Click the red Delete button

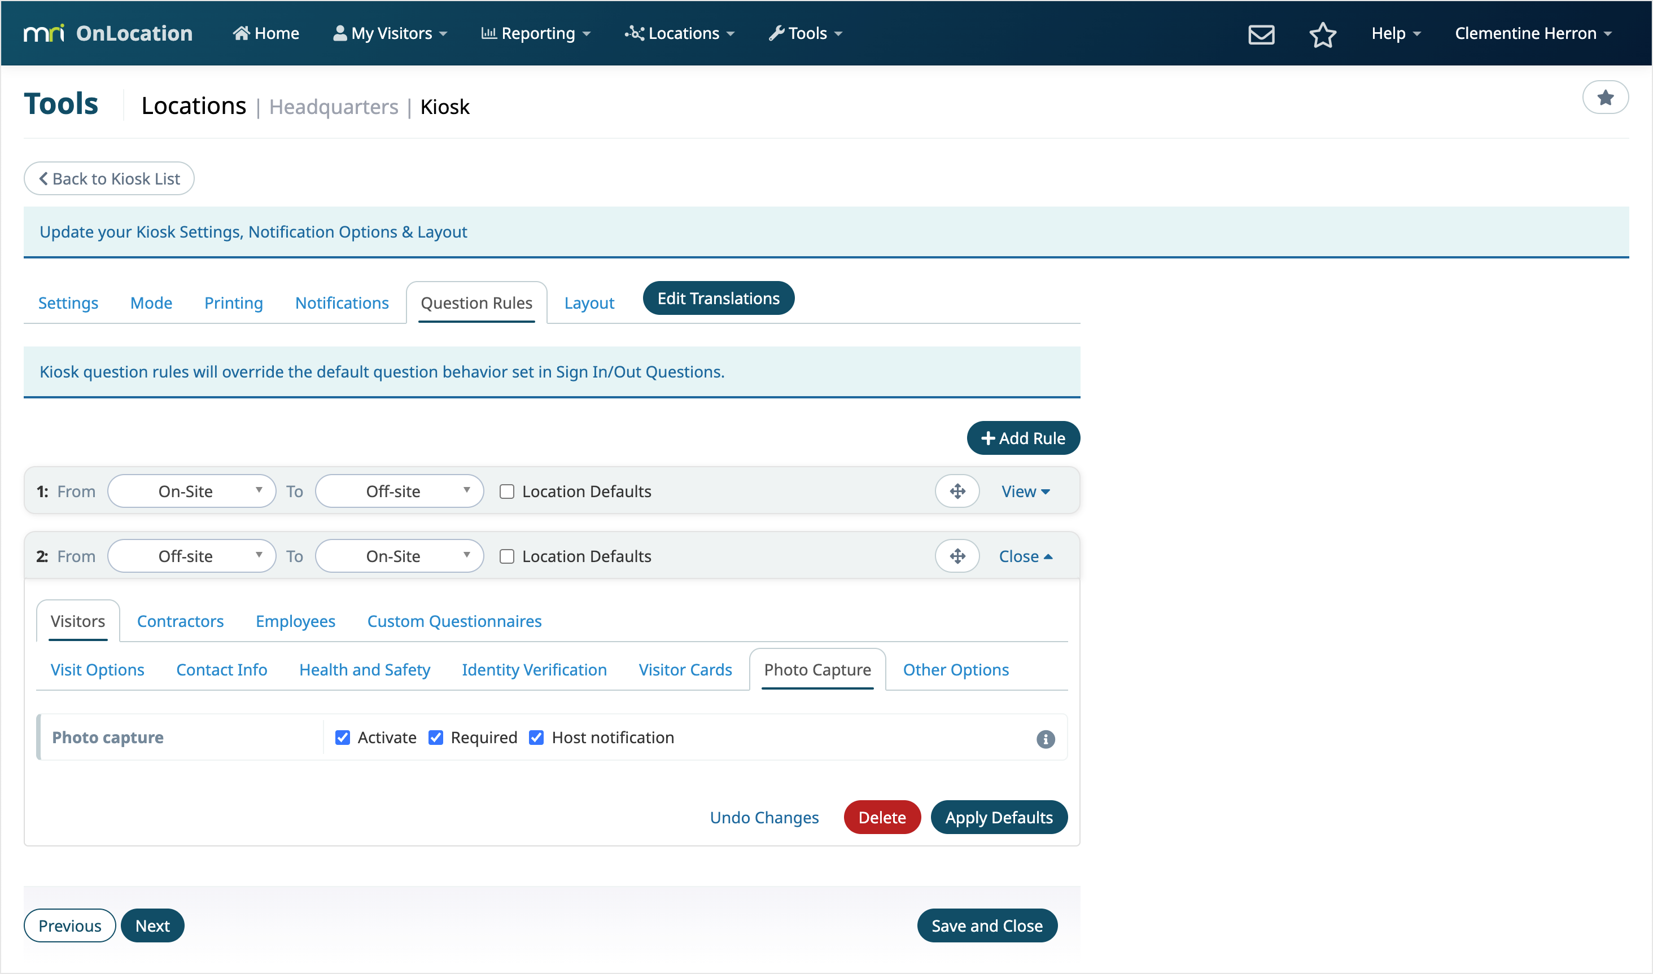pos(882,817)
